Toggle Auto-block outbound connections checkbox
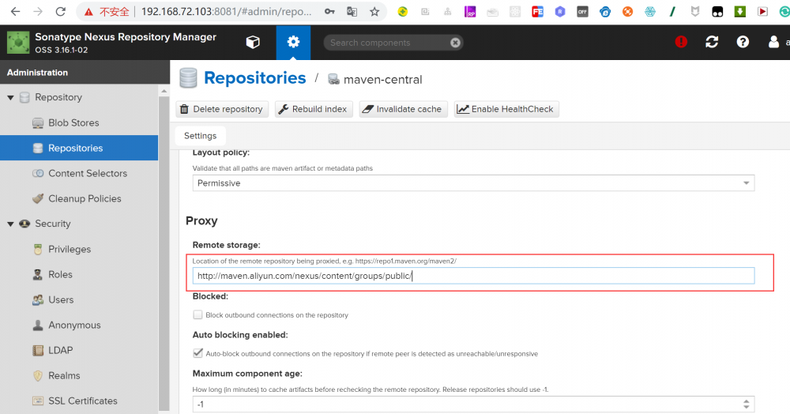790x414 pixels. [198, 353]
